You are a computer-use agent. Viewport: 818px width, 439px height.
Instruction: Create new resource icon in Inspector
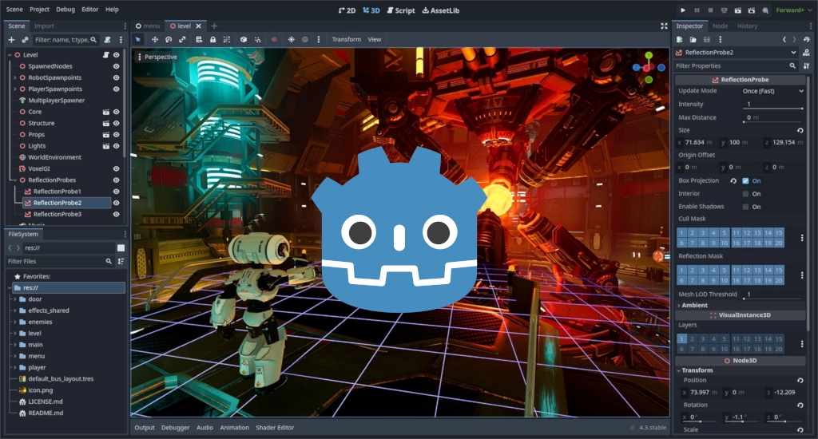[679, 40]
